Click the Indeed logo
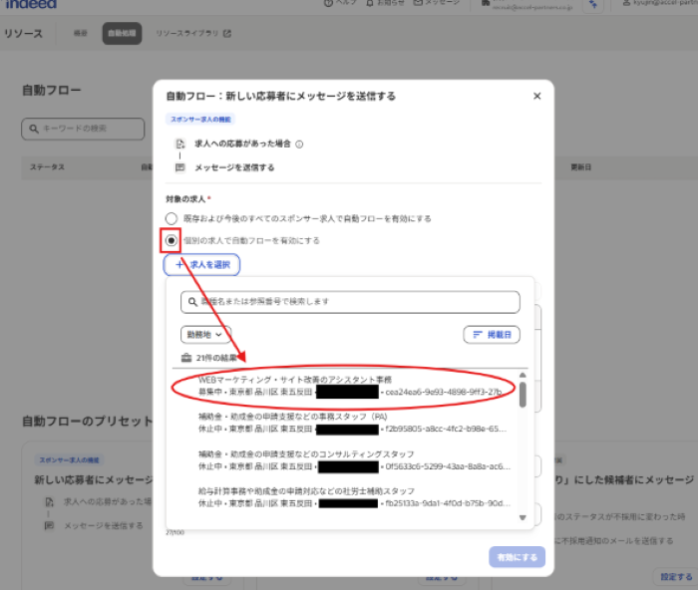 [x=31, y=4]
